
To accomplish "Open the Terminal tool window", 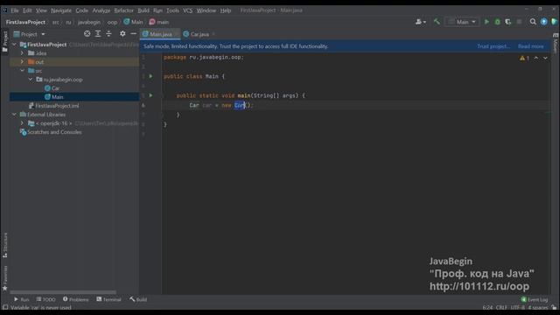I will coord(108,299).
